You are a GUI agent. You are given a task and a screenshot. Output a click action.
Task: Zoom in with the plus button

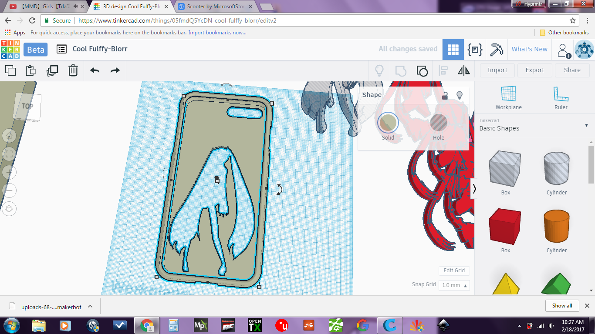(9, 172)
